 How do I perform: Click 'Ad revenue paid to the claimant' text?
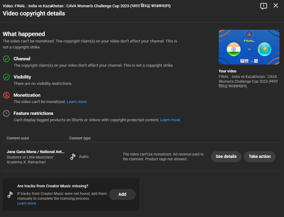click(x=163, y=157)
